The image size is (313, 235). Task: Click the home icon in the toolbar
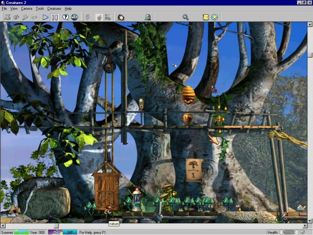[121, 17]
